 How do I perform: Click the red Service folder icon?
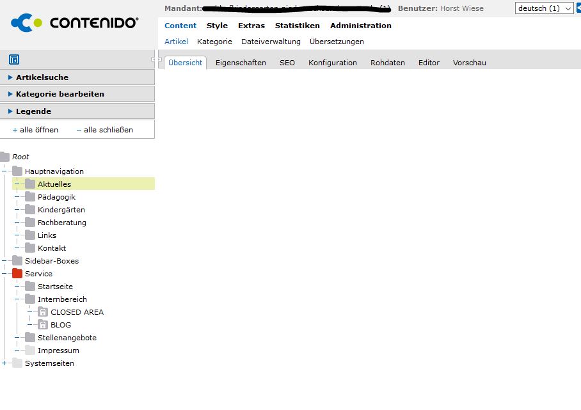click(17, 274)
